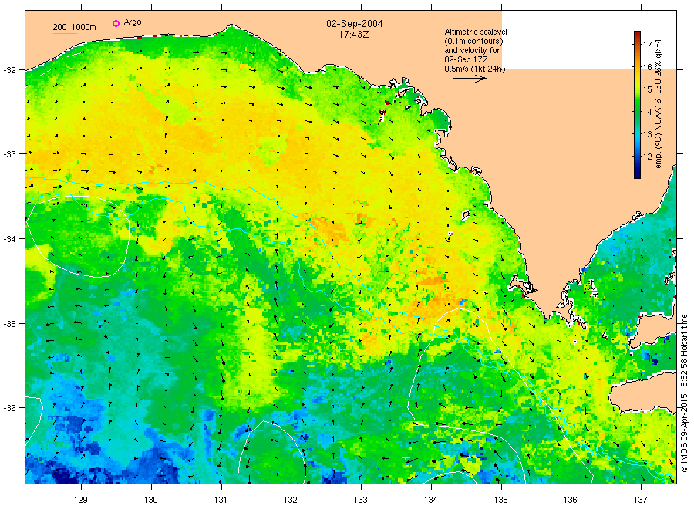Screen dimensions: 694x509
Task: Click the velocity scale reference arrow
Action: tap(470, 79)
